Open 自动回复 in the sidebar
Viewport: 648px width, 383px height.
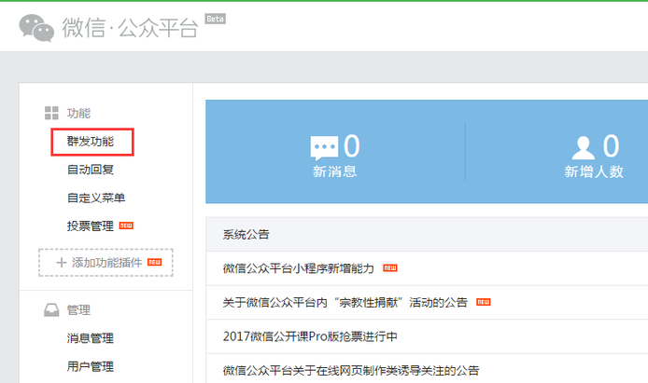91,170
